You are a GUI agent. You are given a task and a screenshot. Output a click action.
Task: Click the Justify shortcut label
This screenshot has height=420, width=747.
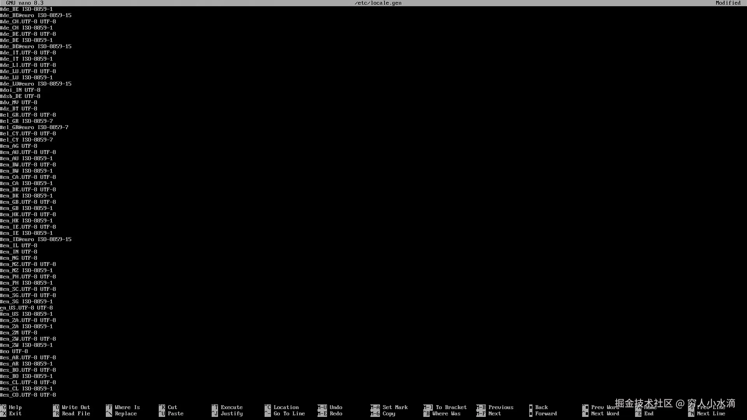(231, 413)
